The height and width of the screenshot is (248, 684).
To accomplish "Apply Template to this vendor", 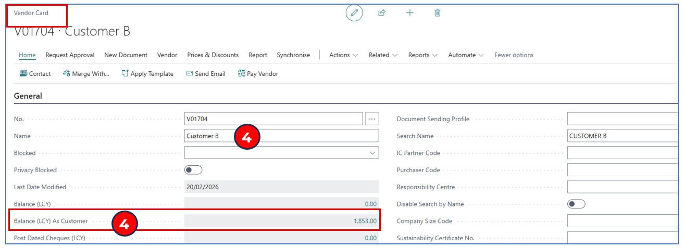I will pos(147,74).
